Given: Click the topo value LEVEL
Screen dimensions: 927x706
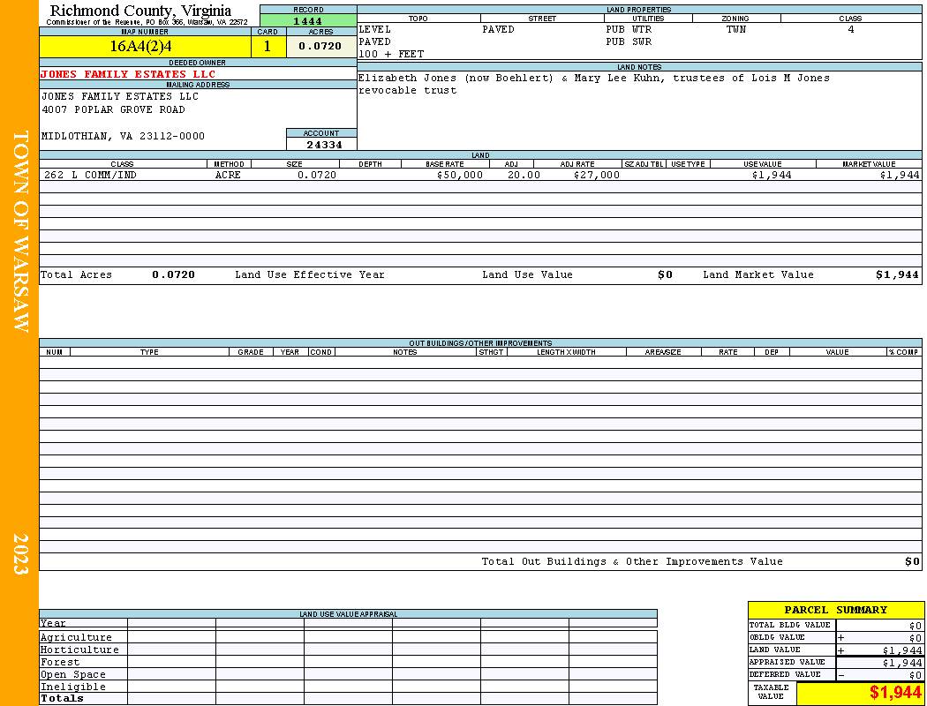Looking at the screenshot, I should tap(374, 29).
